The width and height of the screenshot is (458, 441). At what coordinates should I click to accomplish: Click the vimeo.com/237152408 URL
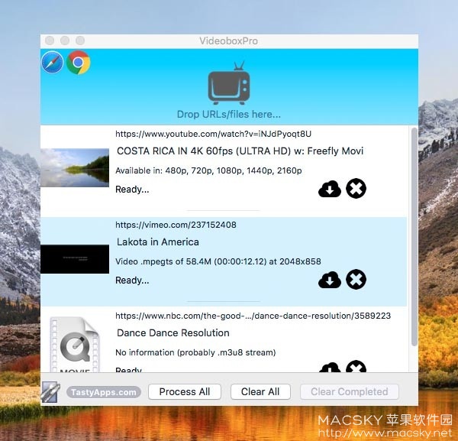(x=176, y=225)
